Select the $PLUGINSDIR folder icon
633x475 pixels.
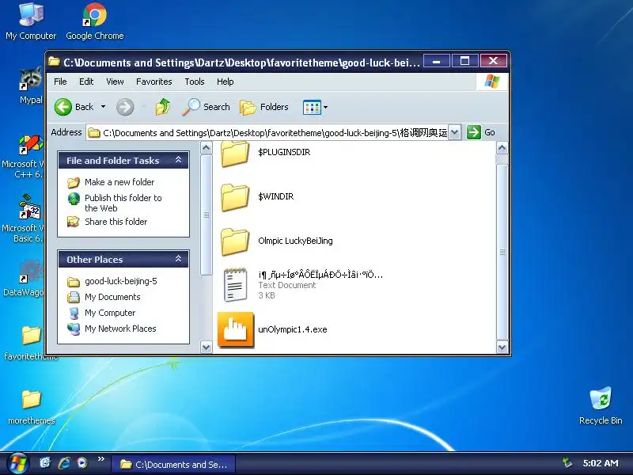(234, 154)
